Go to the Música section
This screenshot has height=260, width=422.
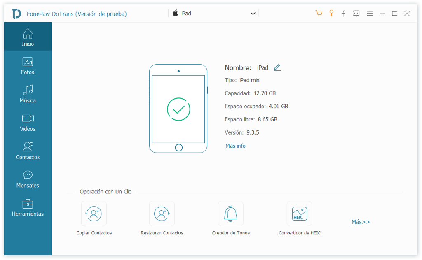pyautogui.click(x=28, y=94)
